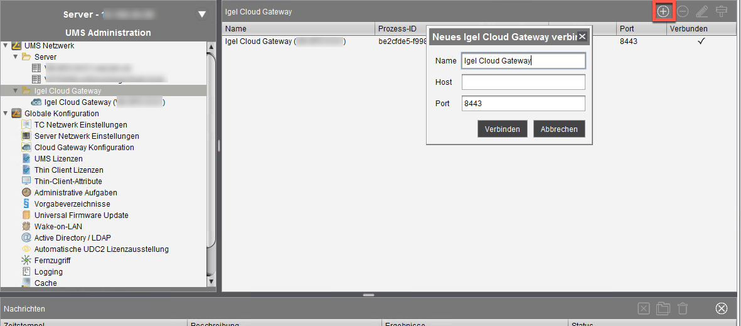Click the Logging icon
The width and height of the screenshot is (741, 326).
click(x=26, y=272)
